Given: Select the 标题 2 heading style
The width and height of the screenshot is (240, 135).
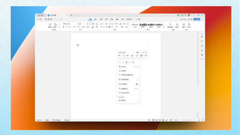Looking at the screenshot, I should 151,26.
